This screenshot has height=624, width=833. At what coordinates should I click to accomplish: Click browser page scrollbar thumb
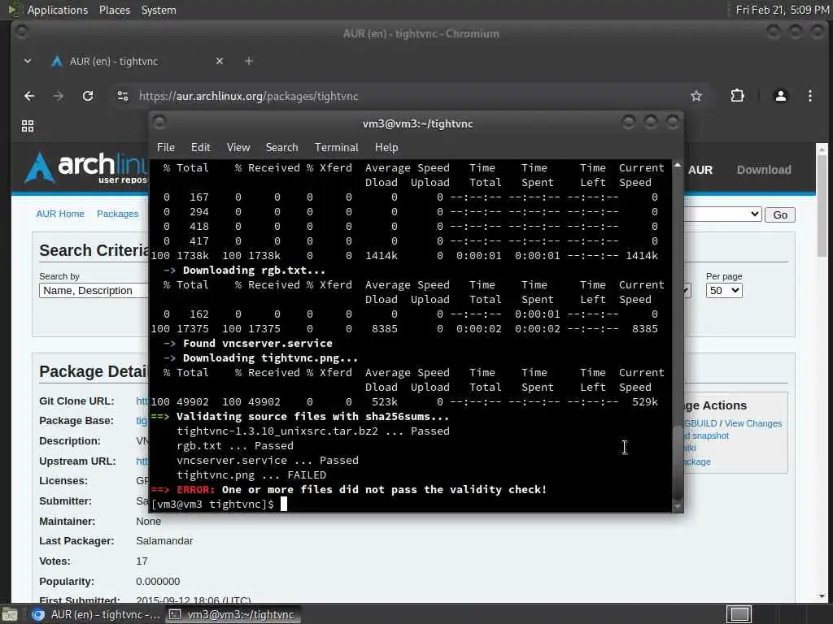[x=822, y=204]
